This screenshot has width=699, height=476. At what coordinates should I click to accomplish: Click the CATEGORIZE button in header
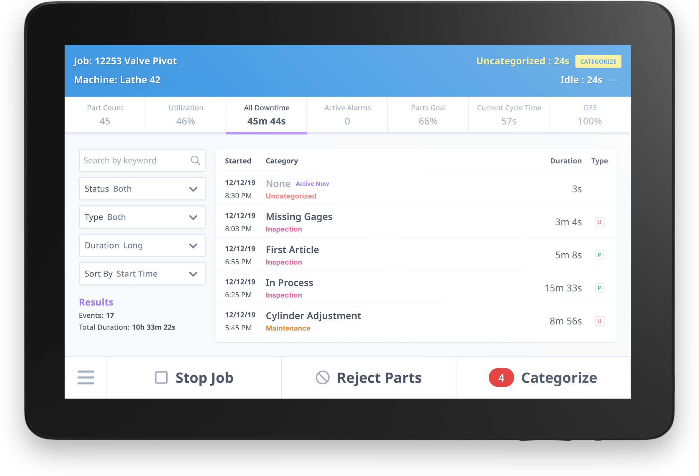tap(599, 60)
